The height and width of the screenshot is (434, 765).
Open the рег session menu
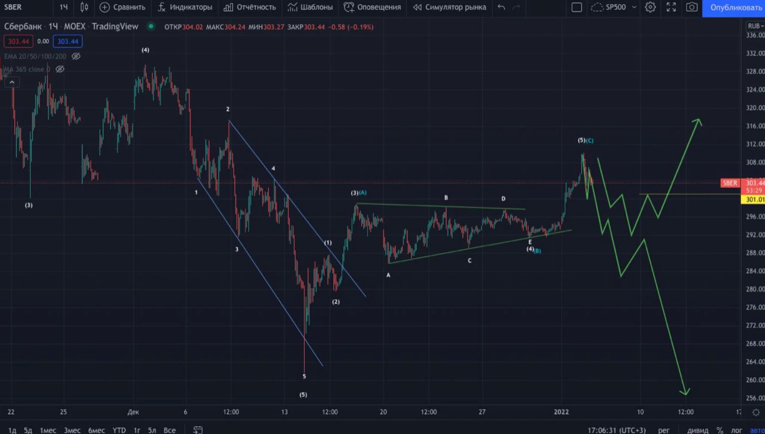pyautogui.click(x=664, y=430)
